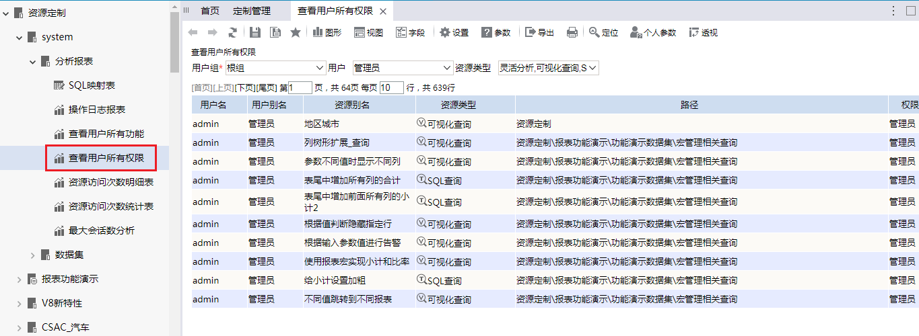Open 个人参数 personal parameters
Viewport: 919px width, 336px height.
click(653, 32)
